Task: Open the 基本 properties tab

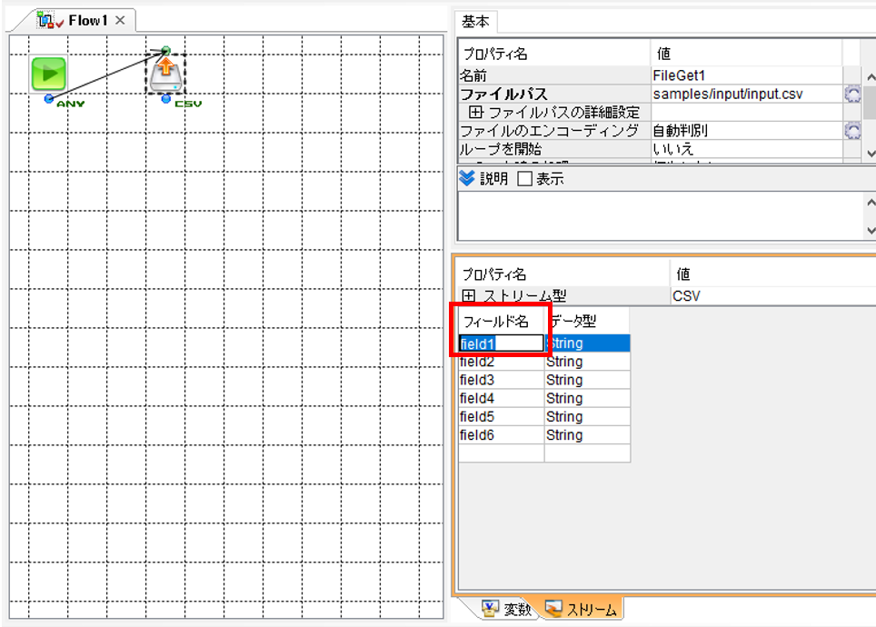Action: (x=475, y=22)
